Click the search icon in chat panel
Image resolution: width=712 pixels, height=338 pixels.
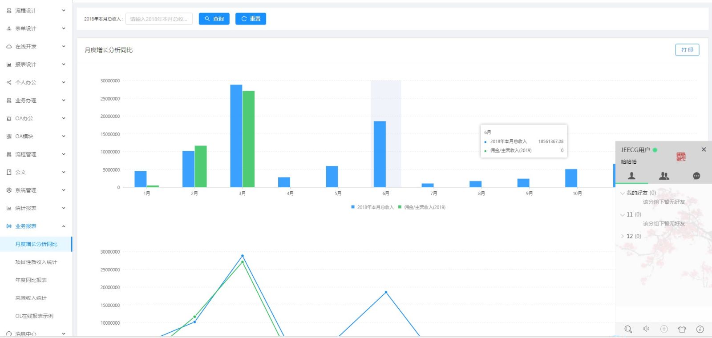[x=628, y=329]
